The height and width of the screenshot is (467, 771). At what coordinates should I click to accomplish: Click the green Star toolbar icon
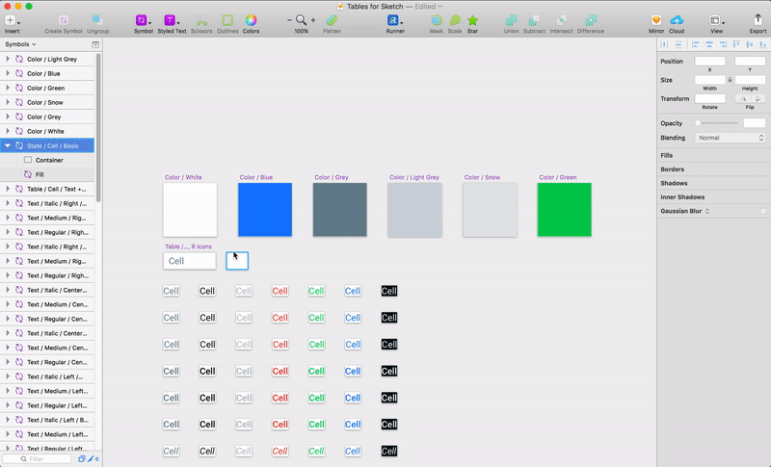click(x=472, y=20)
